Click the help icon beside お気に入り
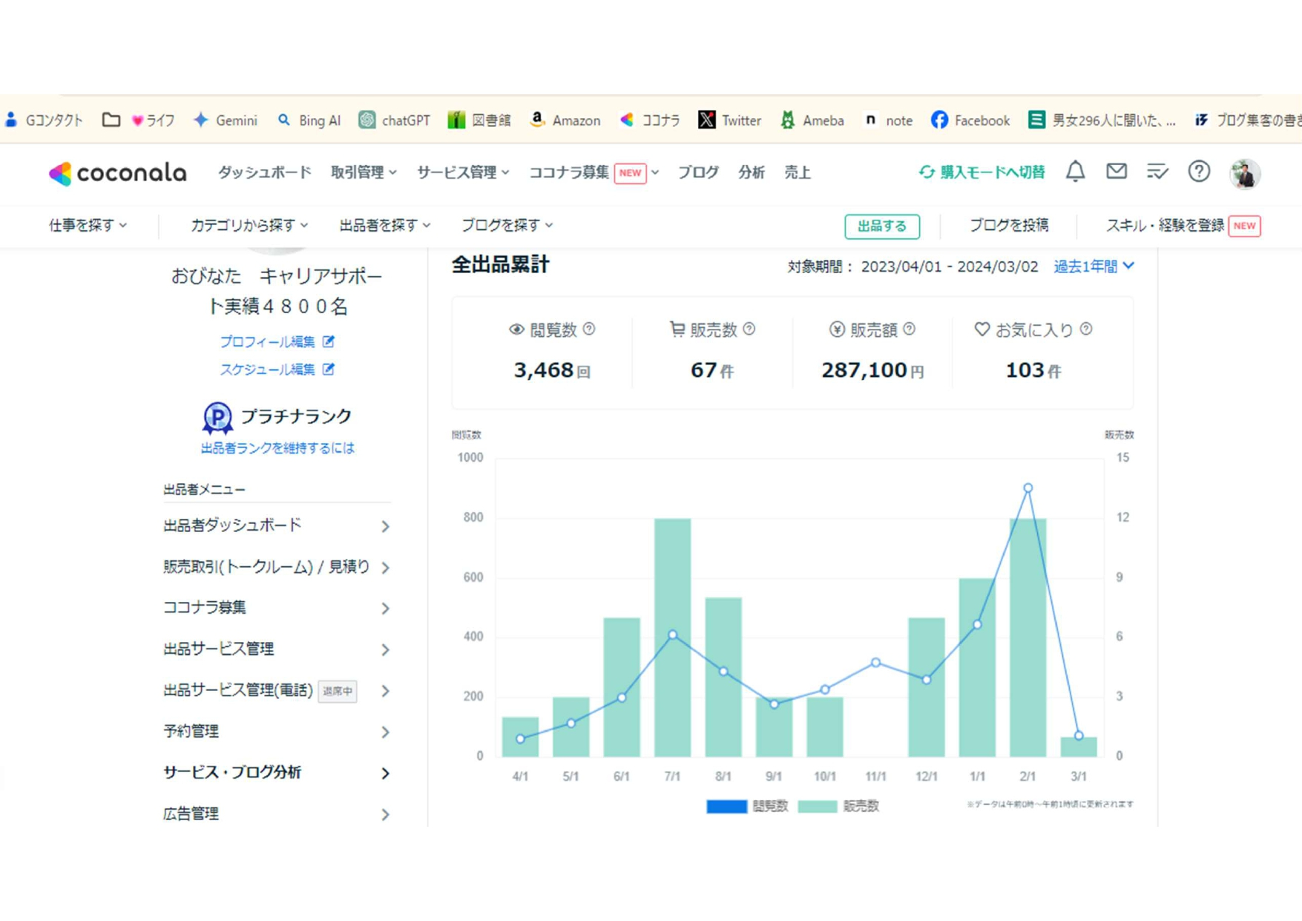The image size is (1302, 921). (1086, 329)
